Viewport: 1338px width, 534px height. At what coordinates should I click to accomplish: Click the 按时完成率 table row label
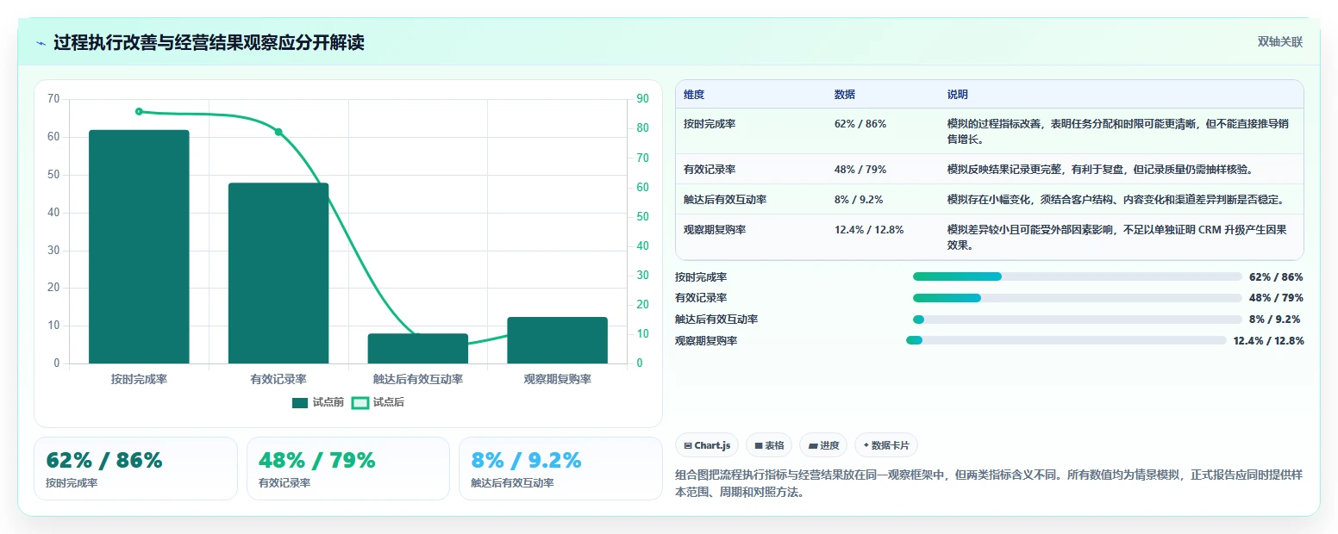(x=710, y=124)
